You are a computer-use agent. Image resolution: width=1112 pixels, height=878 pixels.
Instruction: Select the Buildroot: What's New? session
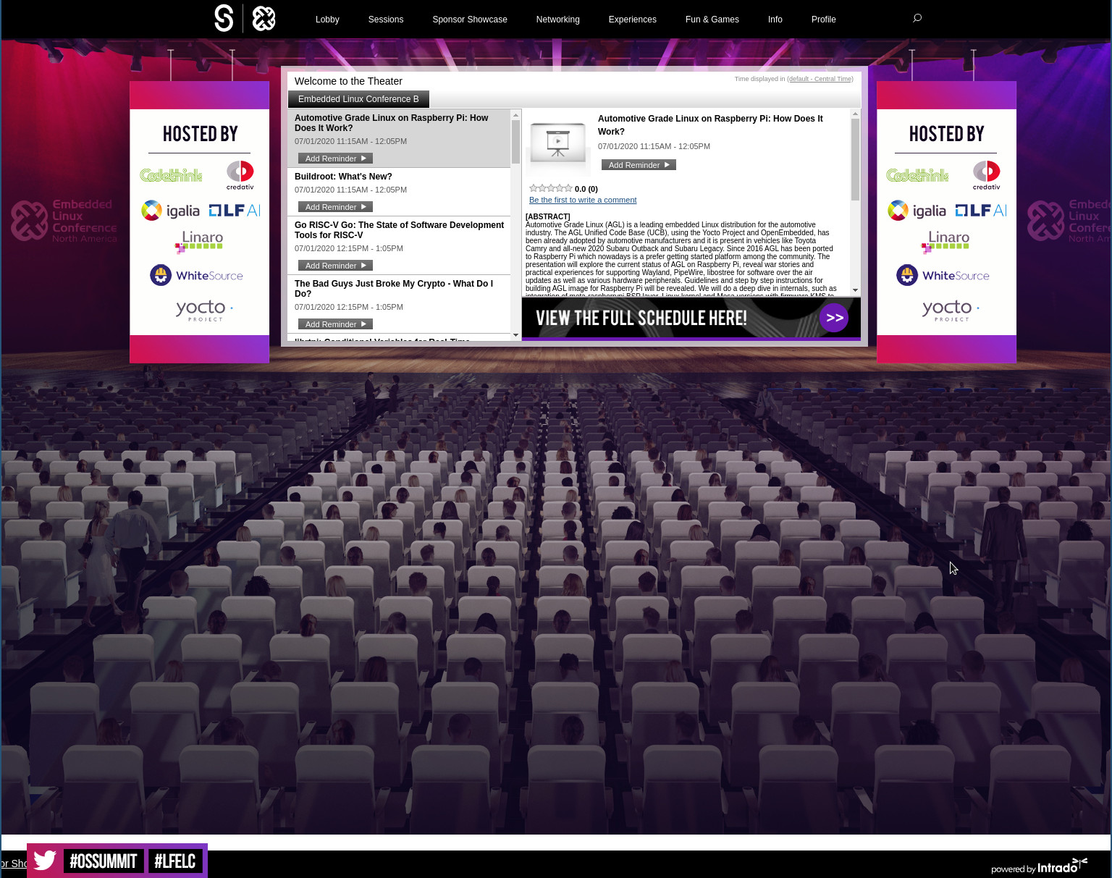[x=343, y=177]
